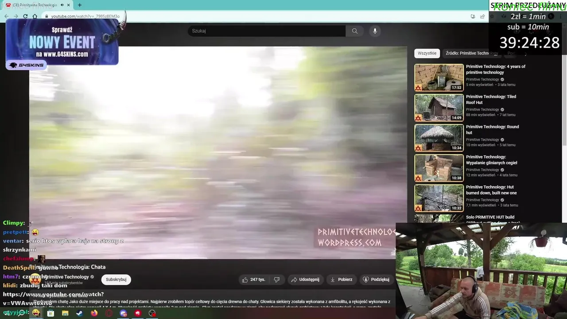Click title 'Primitive Technology: Tiled Roof Hut'
Screen dimensions: 567x319
[x=491, y=100]
